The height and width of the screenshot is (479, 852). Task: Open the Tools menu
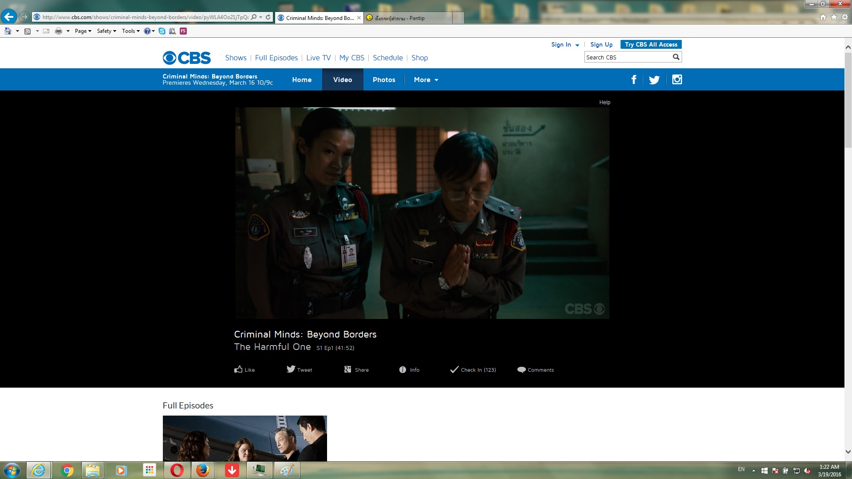(130, 31)
